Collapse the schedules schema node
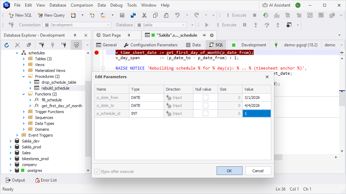The width and height of the screenshot is (346, 194). click(x=17, y=53)
